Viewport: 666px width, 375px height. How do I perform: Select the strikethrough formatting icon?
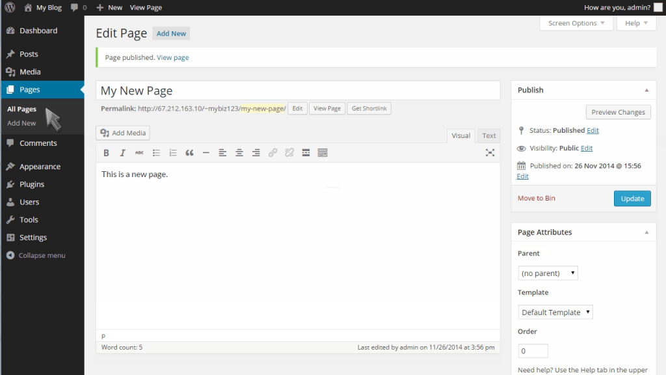[x=139, y=152]
